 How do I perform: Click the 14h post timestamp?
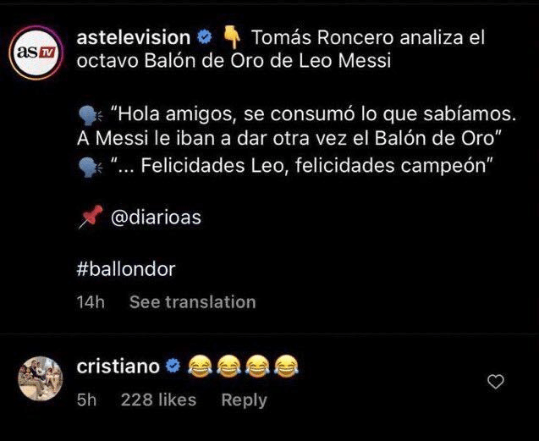90,301
